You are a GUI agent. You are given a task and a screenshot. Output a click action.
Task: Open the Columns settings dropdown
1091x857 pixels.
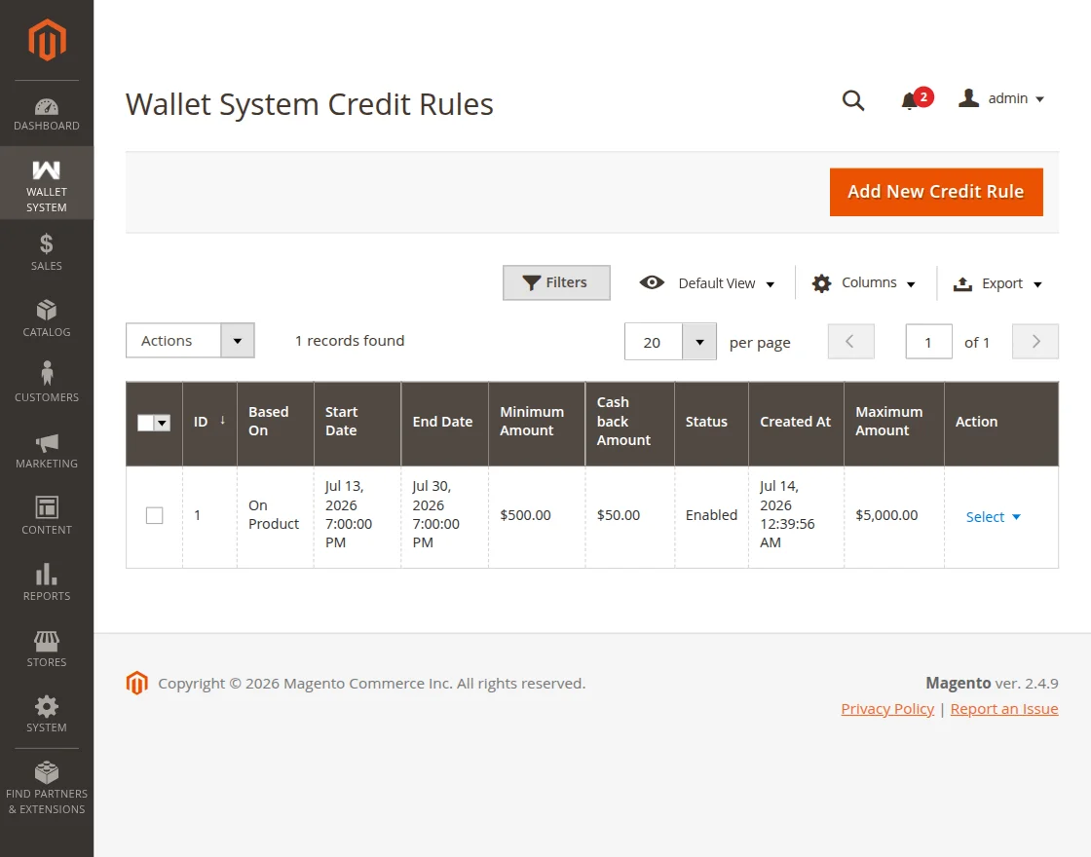click(863, 283)
